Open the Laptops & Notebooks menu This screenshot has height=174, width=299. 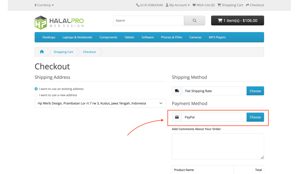tap(77, 37)
